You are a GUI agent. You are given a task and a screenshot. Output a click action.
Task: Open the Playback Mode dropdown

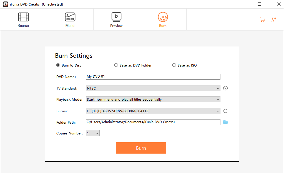153,99
